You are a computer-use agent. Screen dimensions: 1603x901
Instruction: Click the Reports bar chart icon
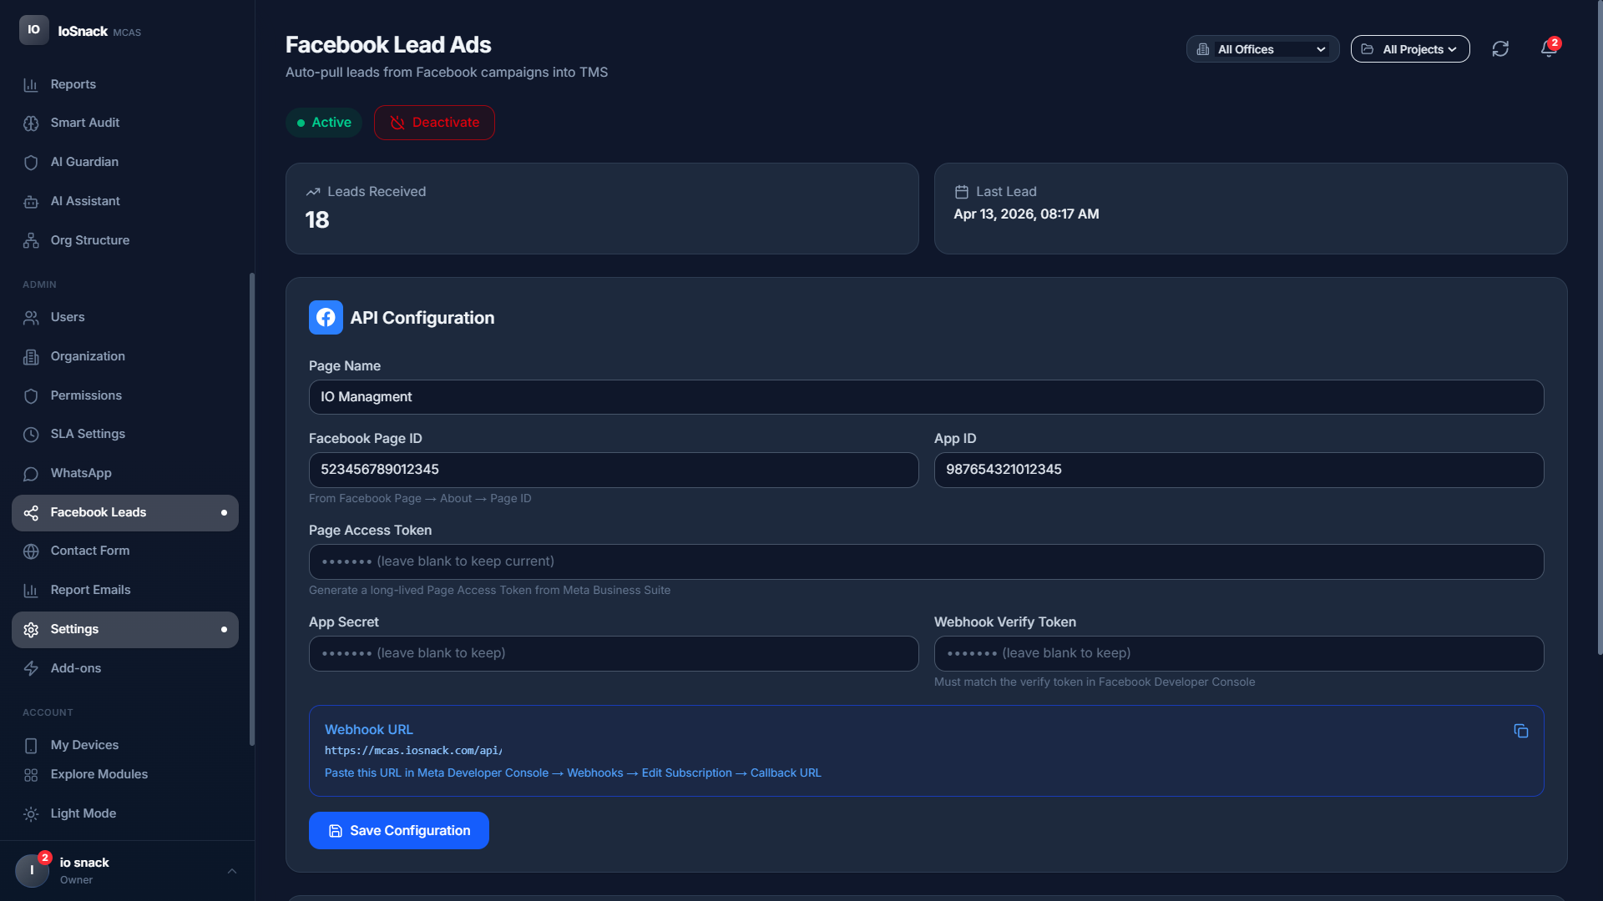pos(31,84)
